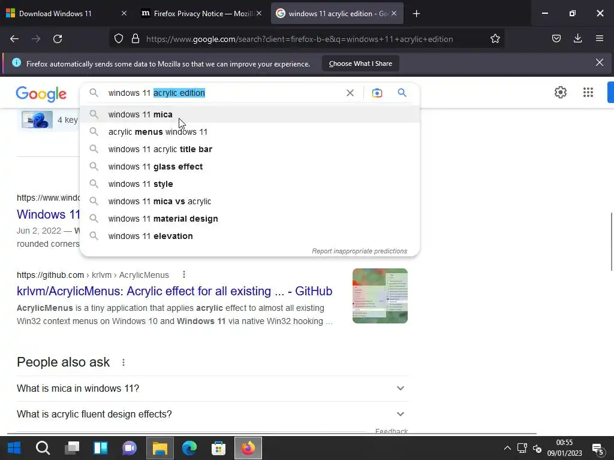This screenshot has width=614, height=460.
Task: Open the taskbar Search icon
Action: (x=43, y=448)
